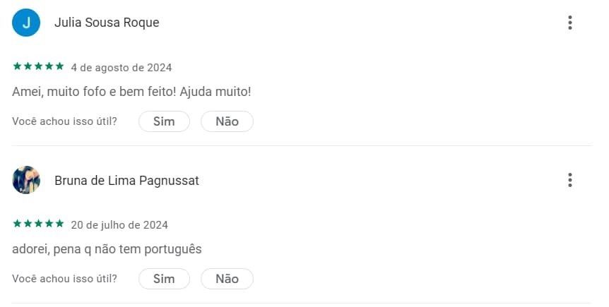Click the last star of Bruna's rating
Viewport: 609px width, 307px height.
point(59,224)
